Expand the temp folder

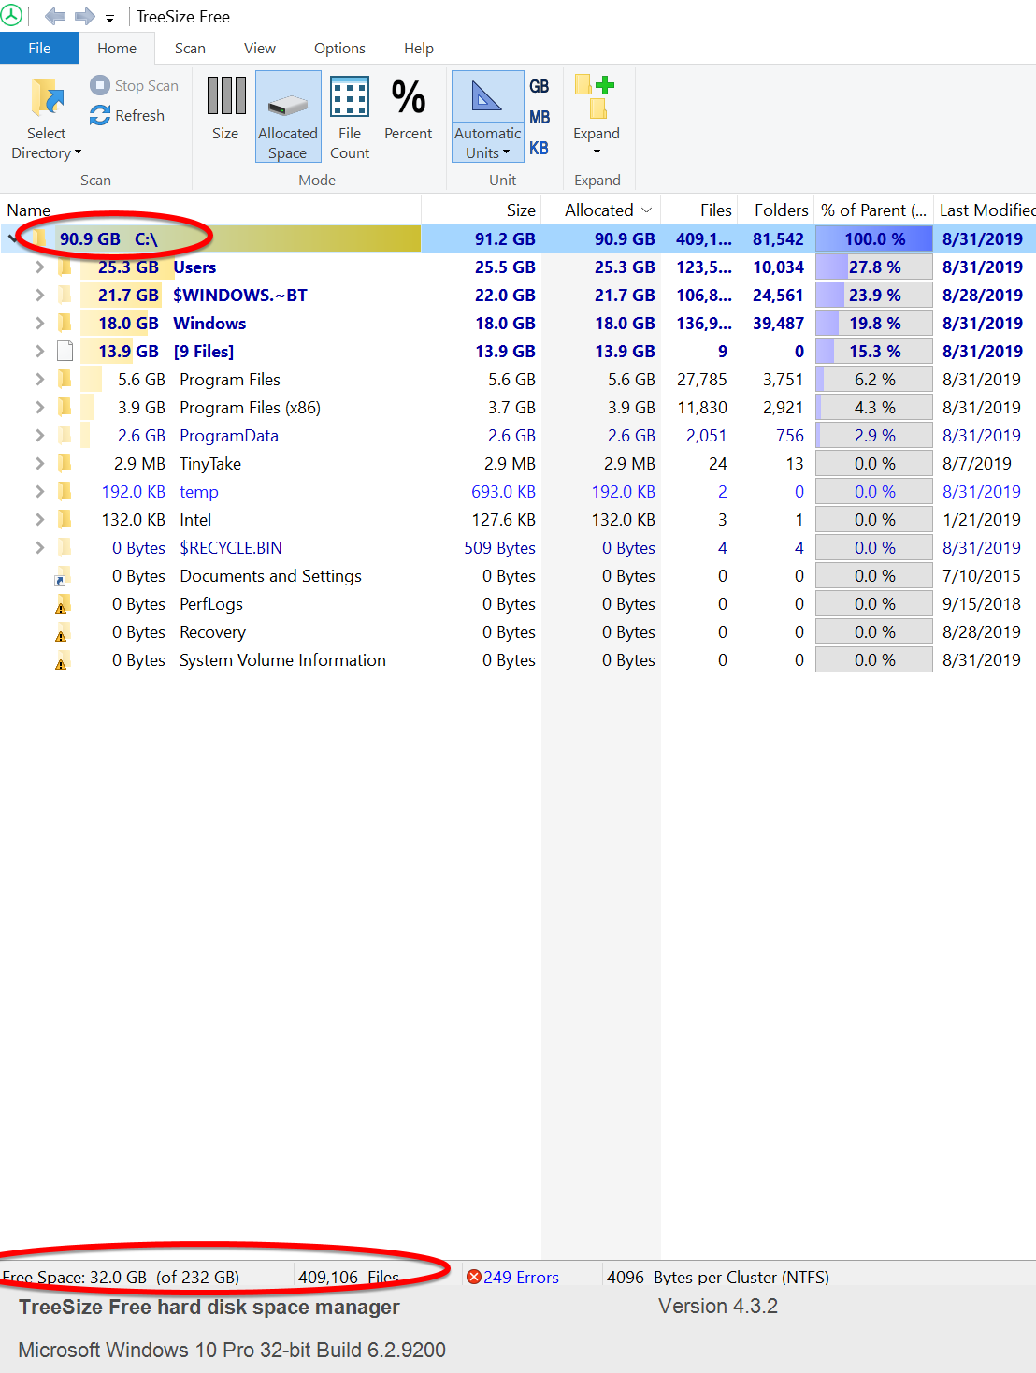pyautogui.click(x=39, y=492)
